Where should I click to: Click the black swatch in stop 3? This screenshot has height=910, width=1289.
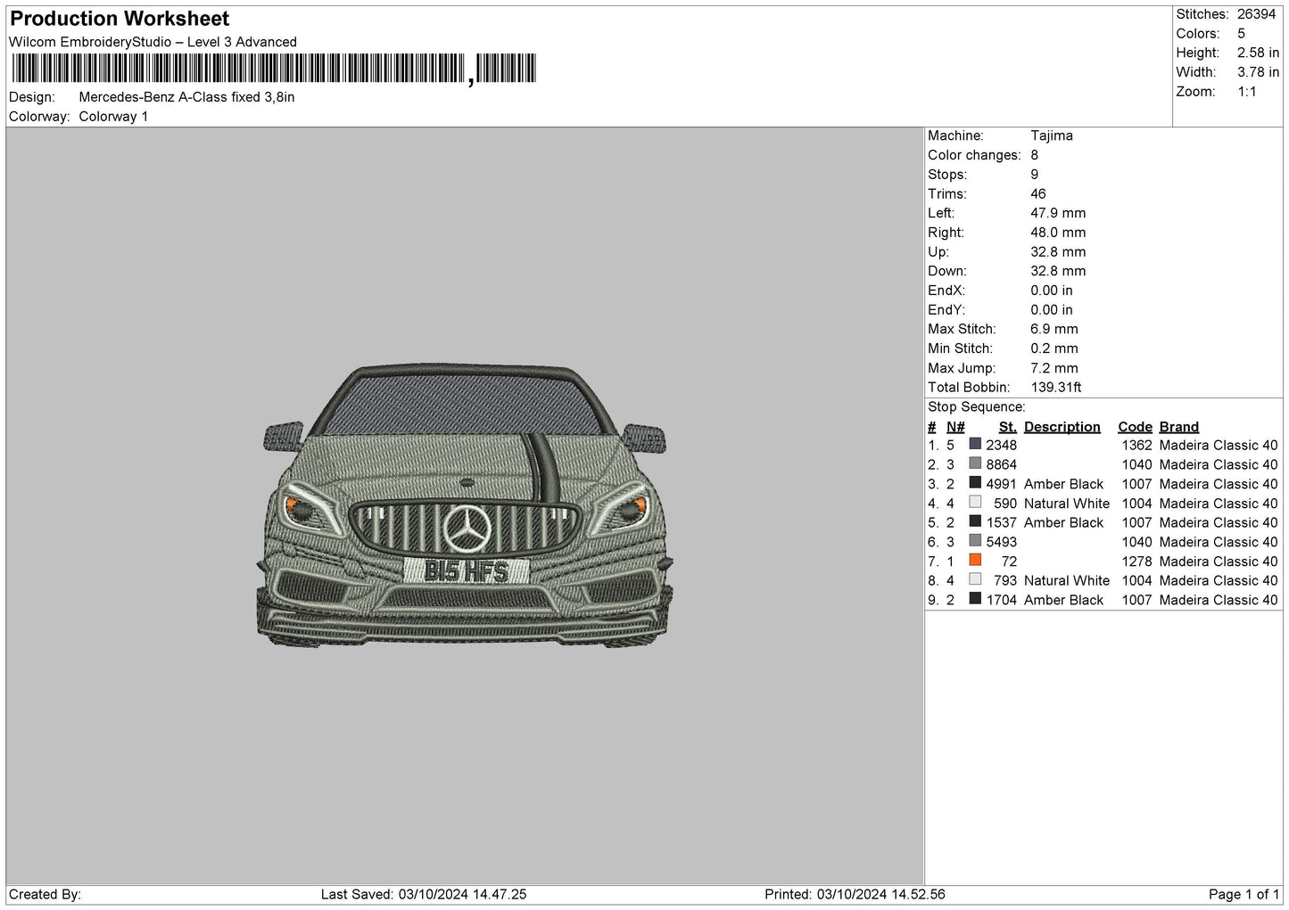[x=975, y=483]
